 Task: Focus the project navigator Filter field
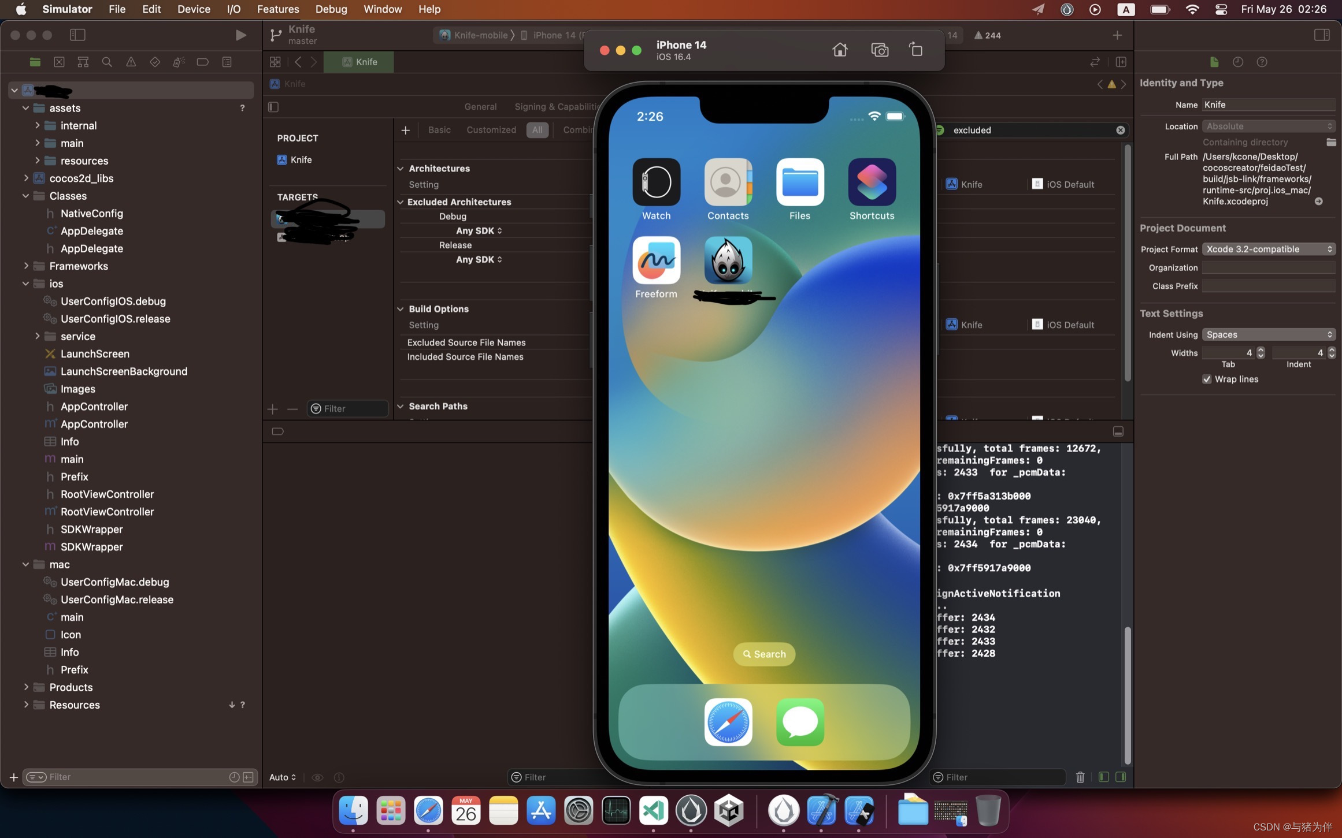click(x=139, y=777)
